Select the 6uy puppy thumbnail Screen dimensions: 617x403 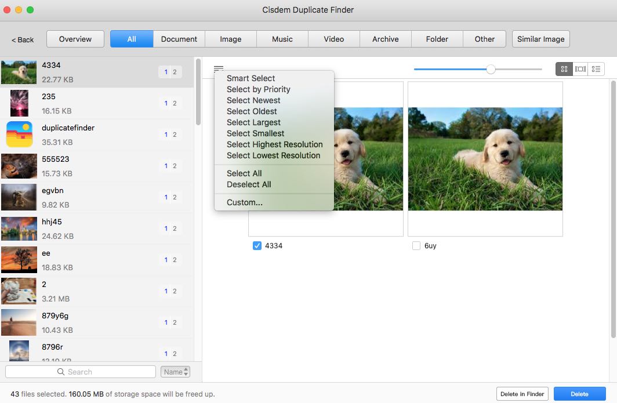click(485, 159)
